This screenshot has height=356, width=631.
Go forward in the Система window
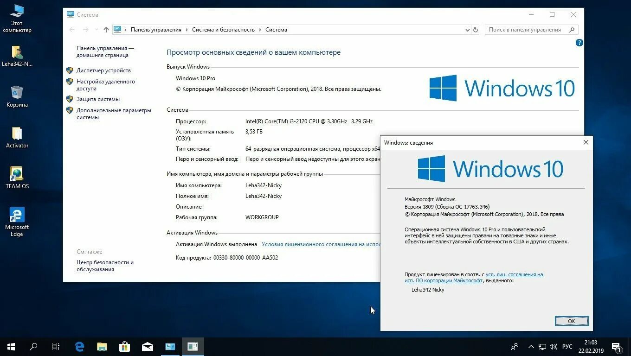(x=85, y=30)
